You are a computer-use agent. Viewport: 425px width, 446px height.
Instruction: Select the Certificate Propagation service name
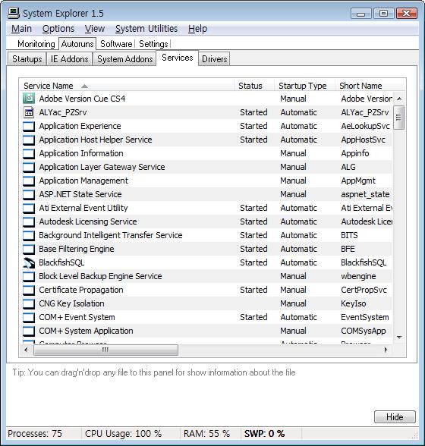[x=81, y=290]
